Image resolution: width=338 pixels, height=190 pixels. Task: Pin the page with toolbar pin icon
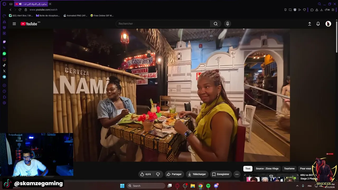(x=285, y=10)
